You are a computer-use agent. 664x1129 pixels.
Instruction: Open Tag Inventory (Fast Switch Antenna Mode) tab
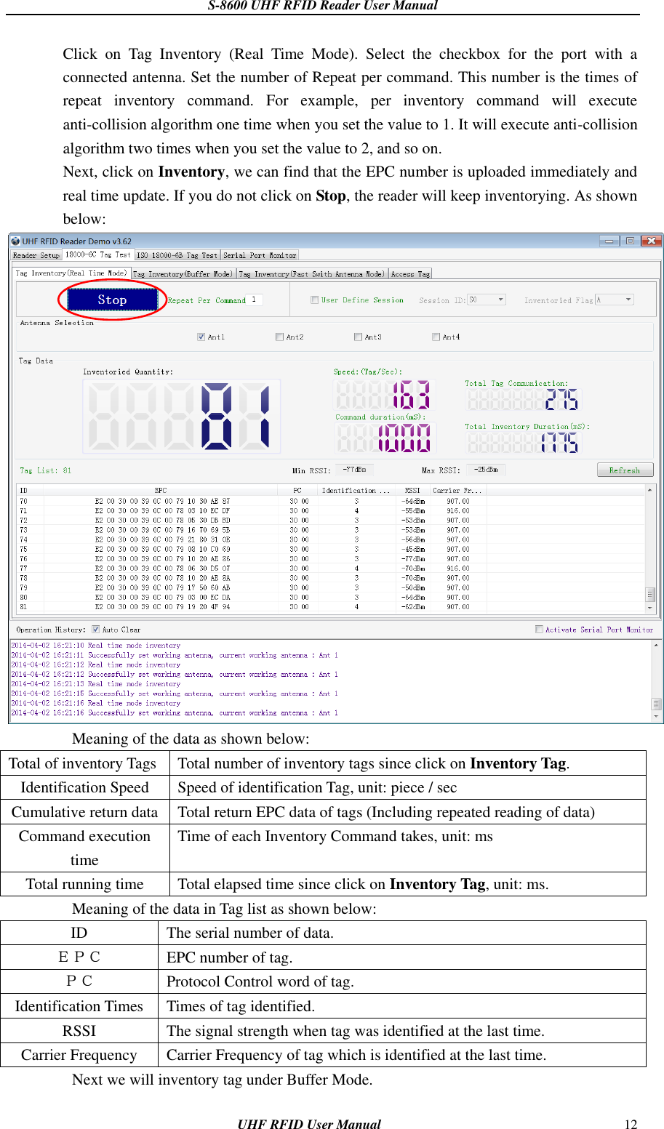point(311,274)
